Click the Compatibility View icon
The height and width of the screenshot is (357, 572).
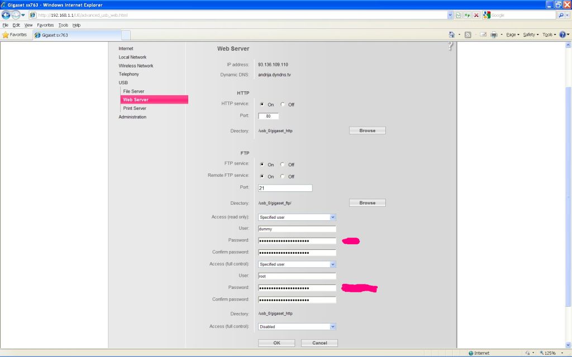coord(459,15)
